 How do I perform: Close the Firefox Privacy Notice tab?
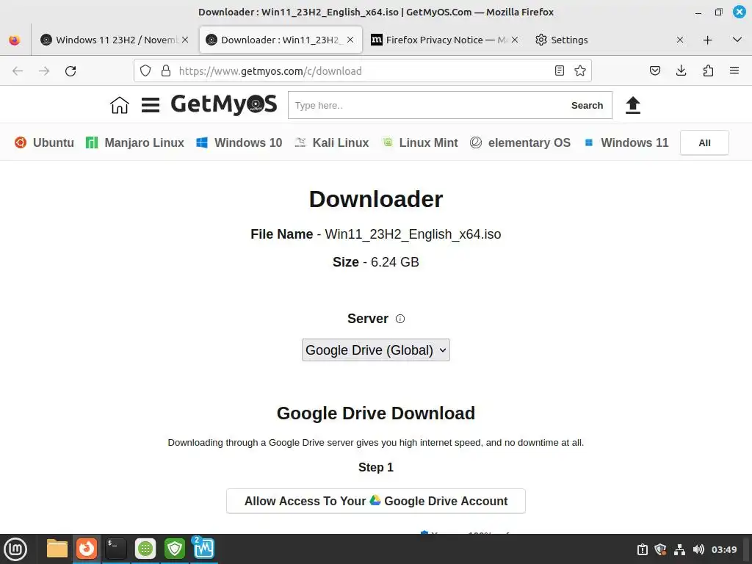[x=515, y=40]
